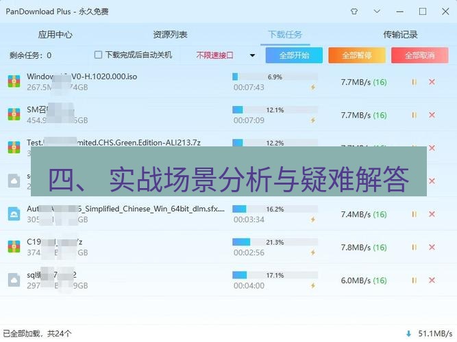Click the 12.1% progress bar
457x342 pixels.
(275, 109)
